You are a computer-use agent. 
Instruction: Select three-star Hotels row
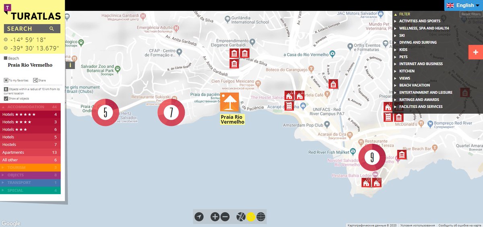point(30,130)
